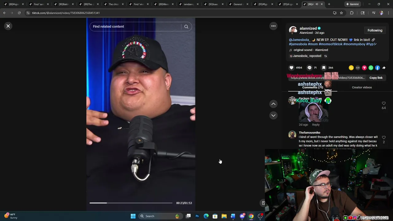Switch to the Creator videos tab
The image size is (393, 221).
pyautogui.click(x=362, y=87)
